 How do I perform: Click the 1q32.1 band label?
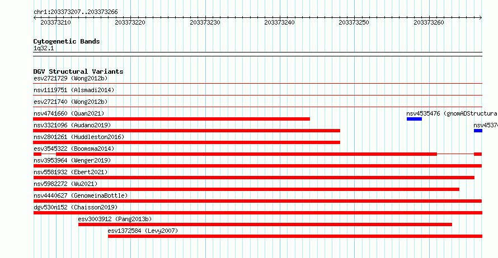(44, 49)
